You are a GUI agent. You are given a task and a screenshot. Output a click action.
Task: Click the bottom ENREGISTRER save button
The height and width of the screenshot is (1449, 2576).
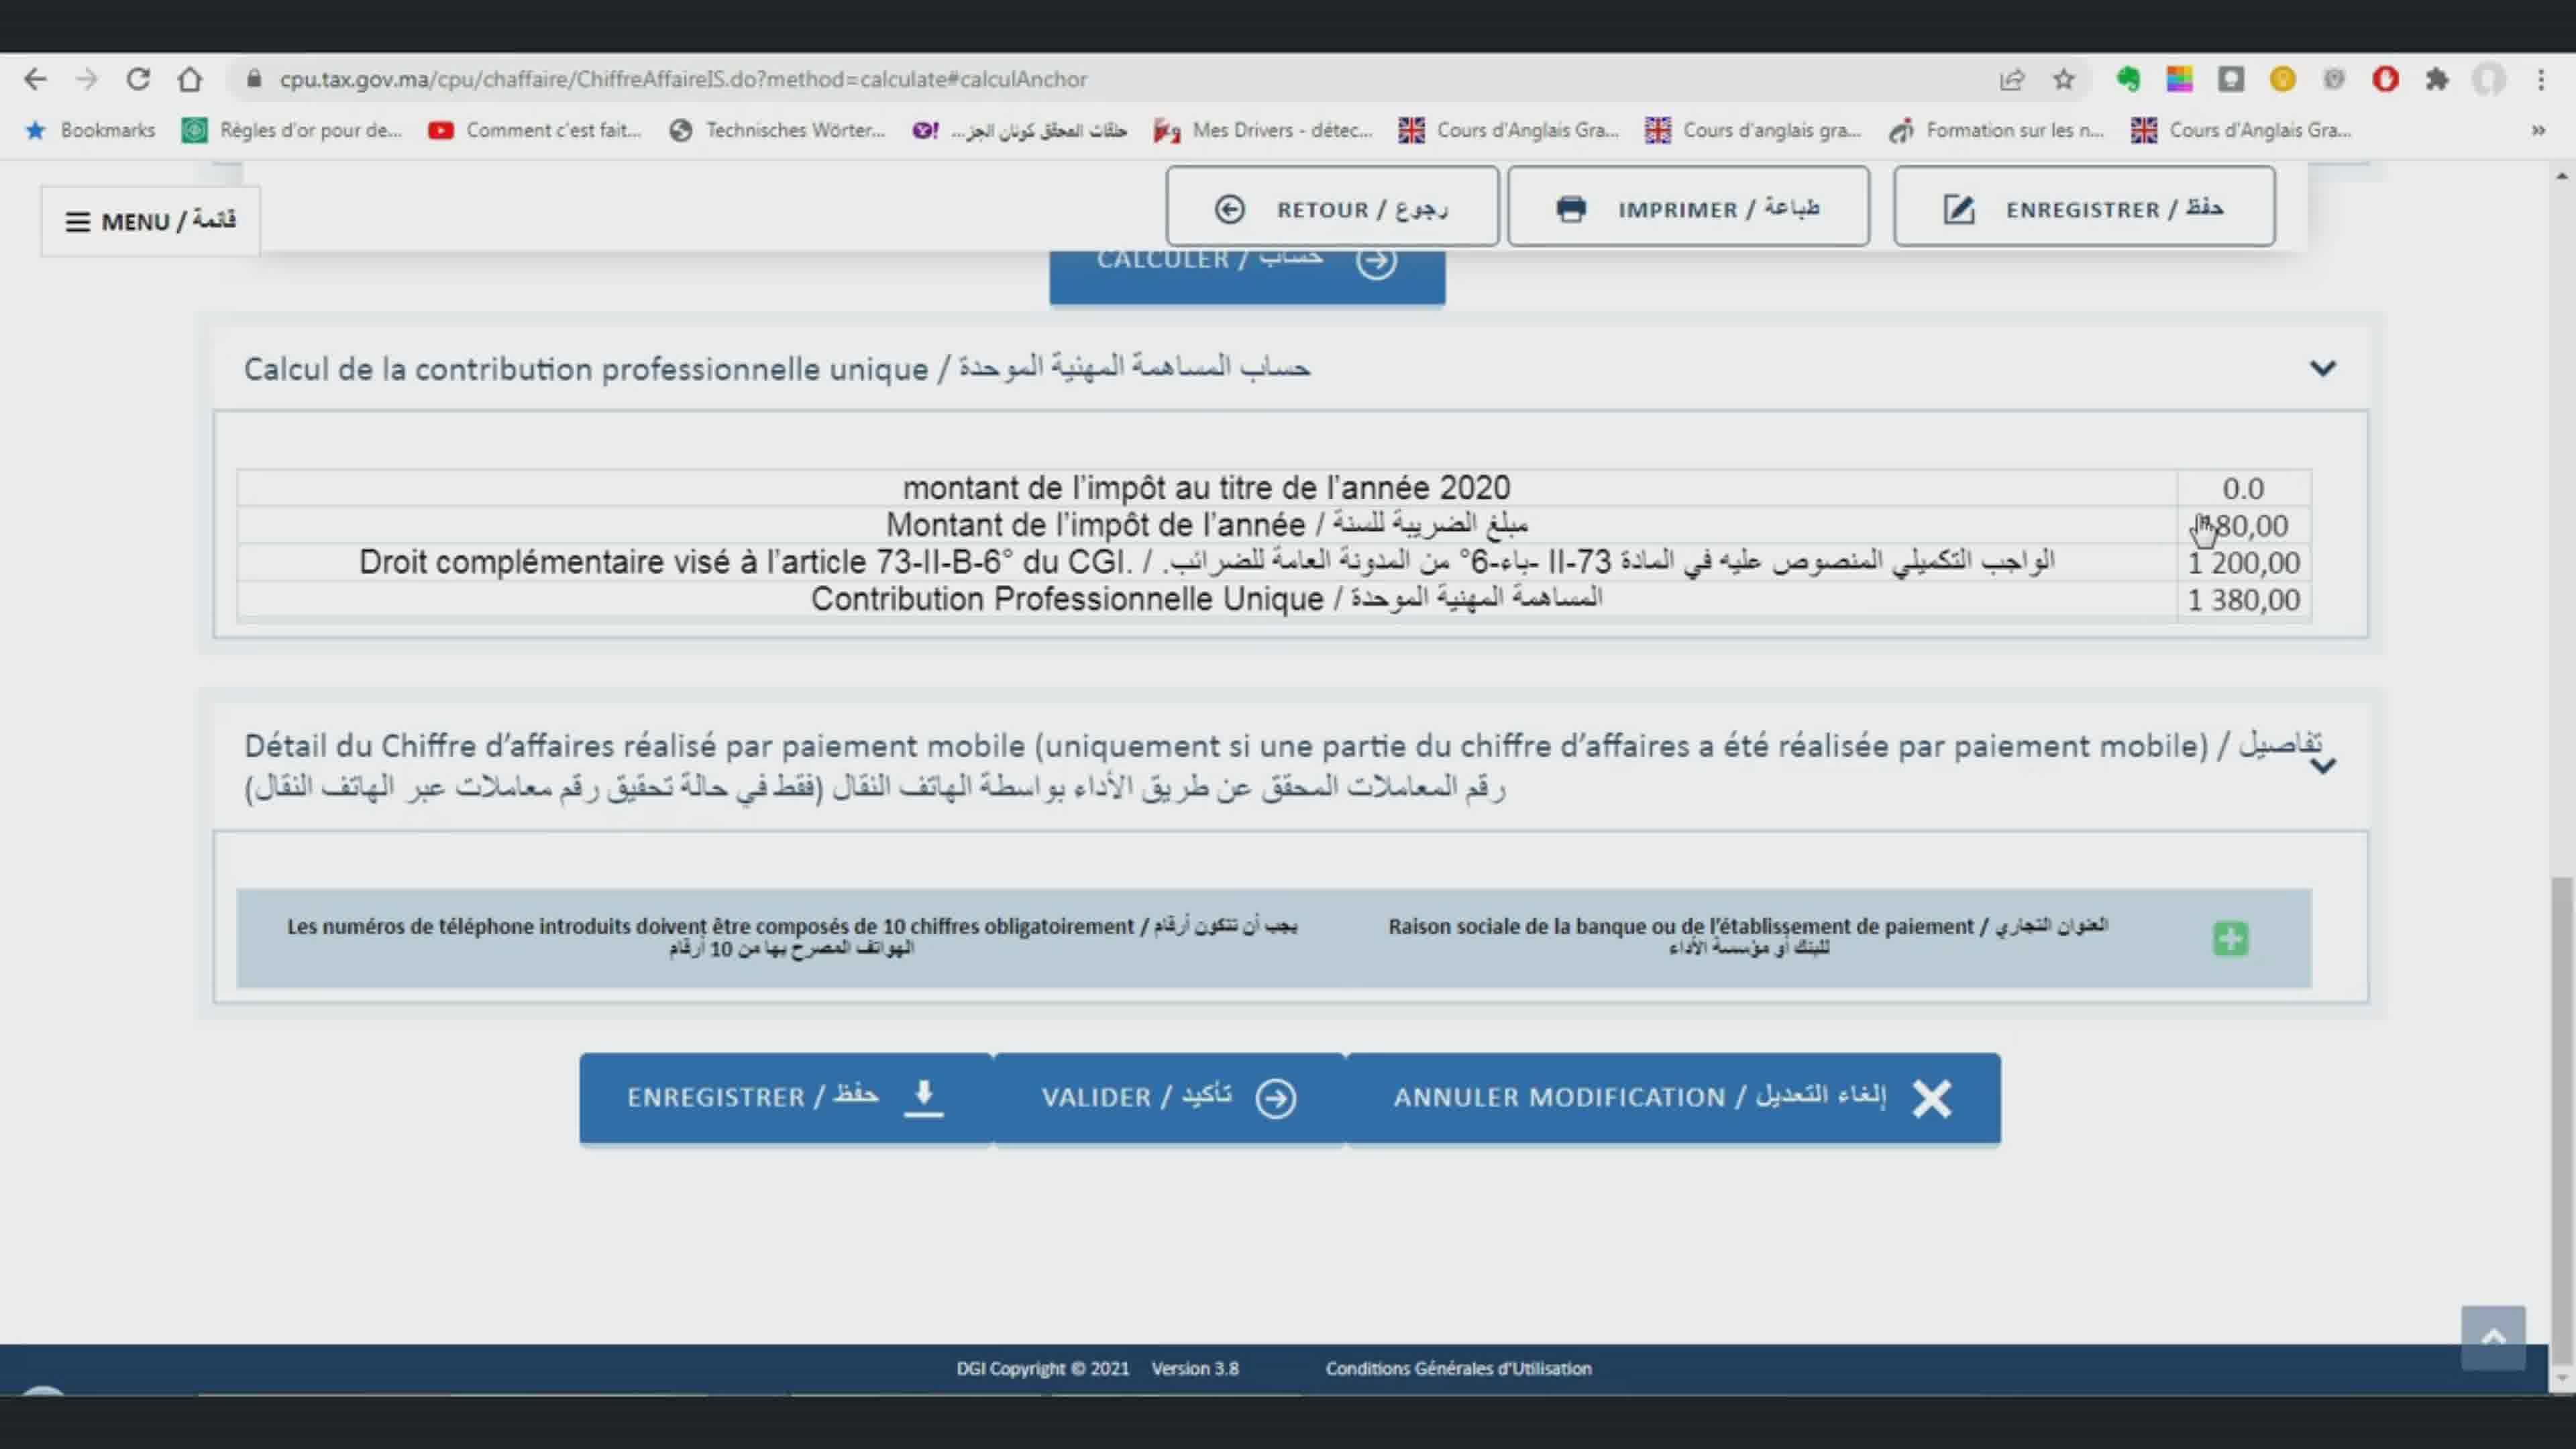(x=786, y=1098)
